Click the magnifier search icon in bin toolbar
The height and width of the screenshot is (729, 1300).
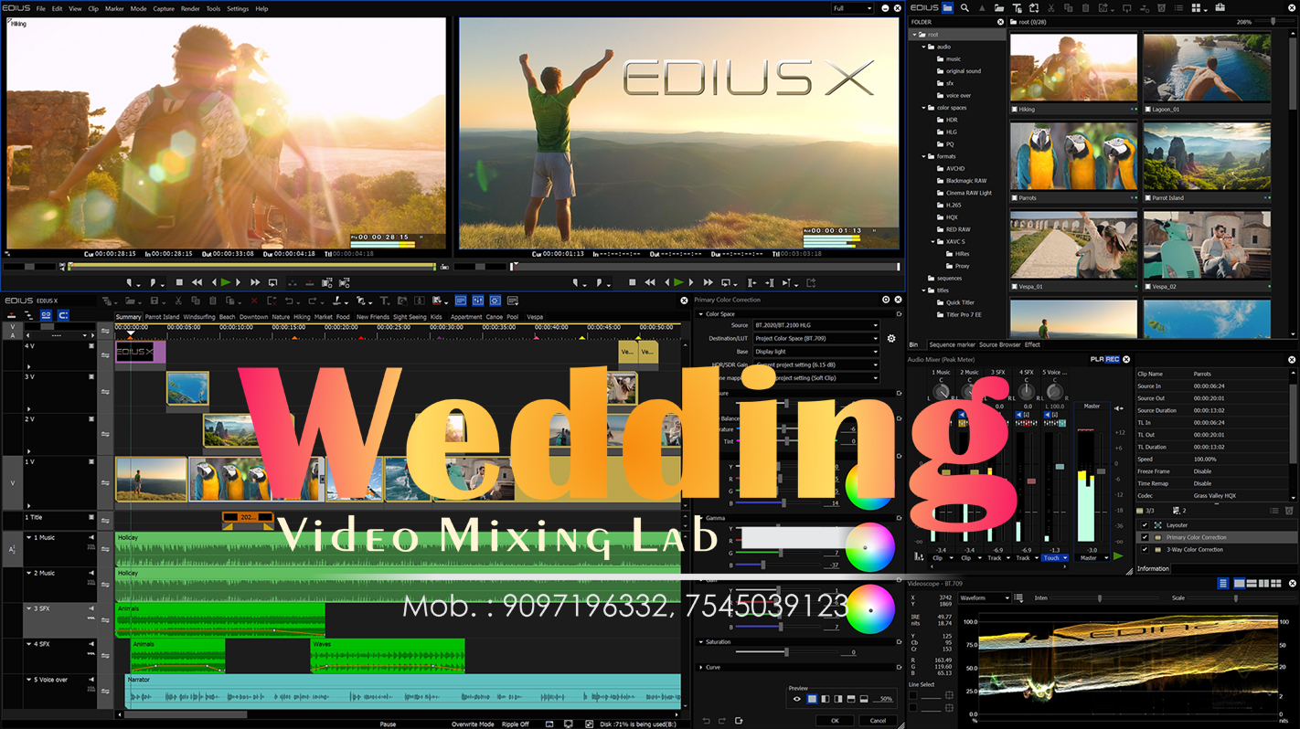click(964, 8)
